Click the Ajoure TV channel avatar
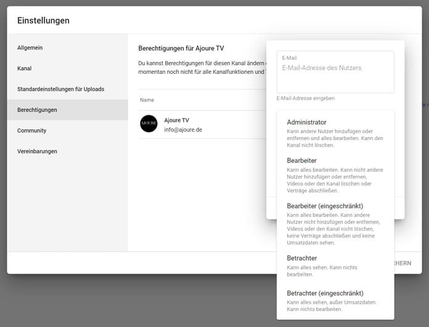This screenshot has height=327, width=429. [149, 124]
